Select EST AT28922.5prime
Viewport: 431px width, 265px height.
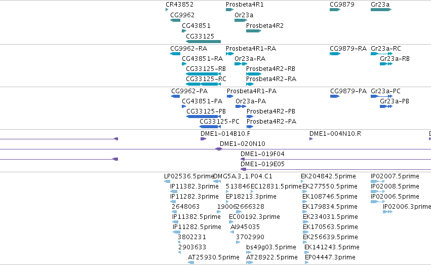(x=250, y=263)
